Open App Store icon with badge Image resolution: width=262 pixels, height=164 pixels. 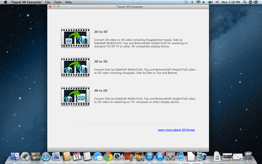tap(160, 157)
